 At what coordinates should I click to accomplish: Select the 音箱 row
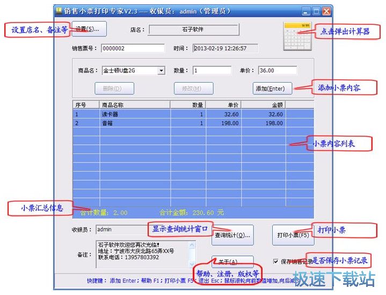click(x=193, y=123)
